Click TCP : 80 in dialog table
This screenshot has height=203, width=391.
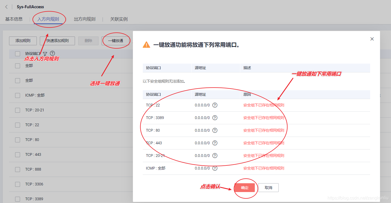[153, 130]
